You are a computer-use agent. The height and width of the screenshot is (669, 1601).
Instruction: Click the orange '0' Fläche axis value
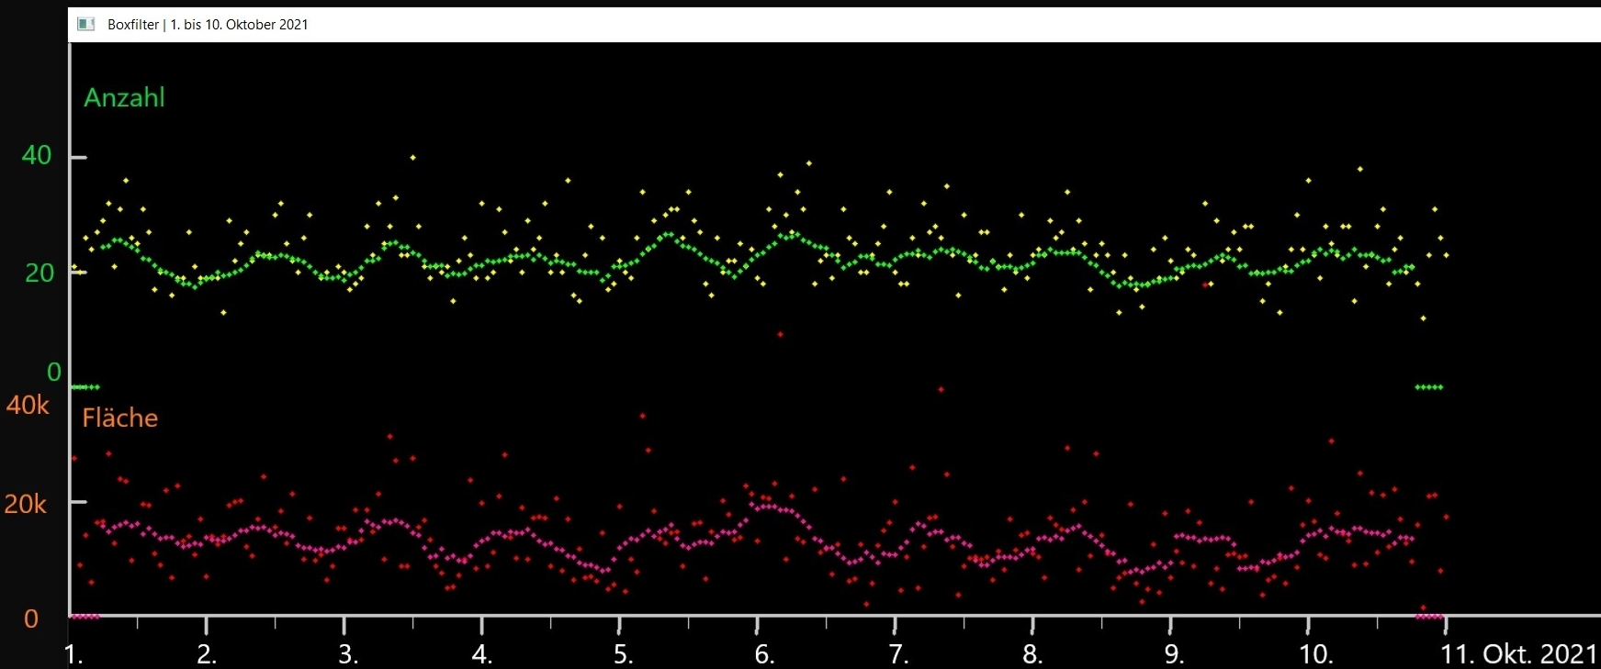pos(31,619)
